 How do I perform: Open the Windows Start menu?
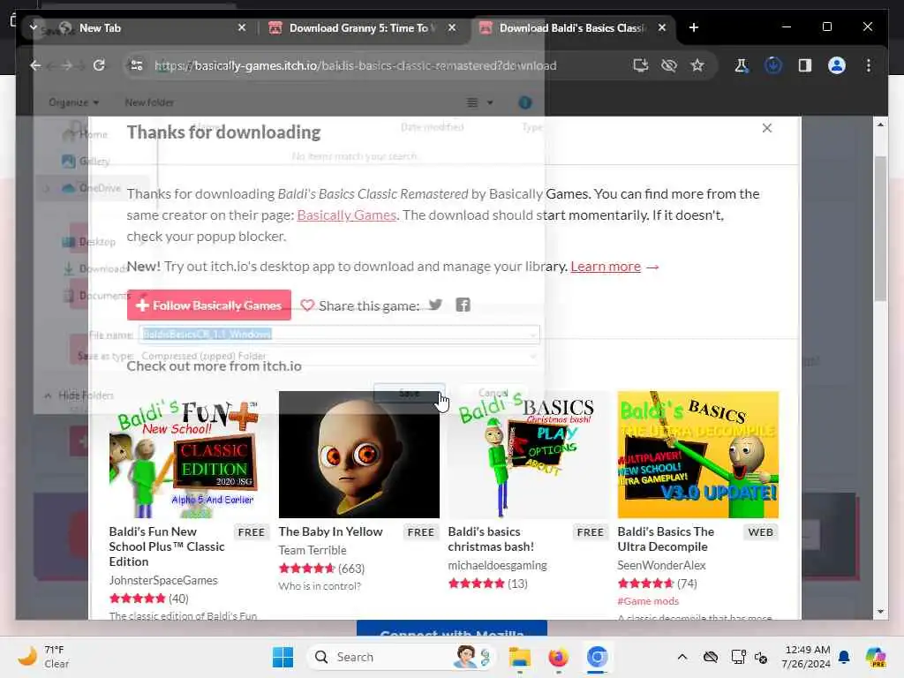coord(282,657)
